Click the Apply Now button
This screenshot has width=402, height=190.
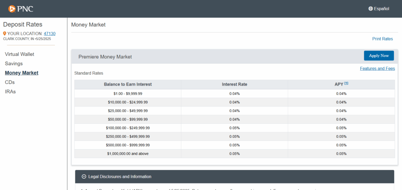379,56
